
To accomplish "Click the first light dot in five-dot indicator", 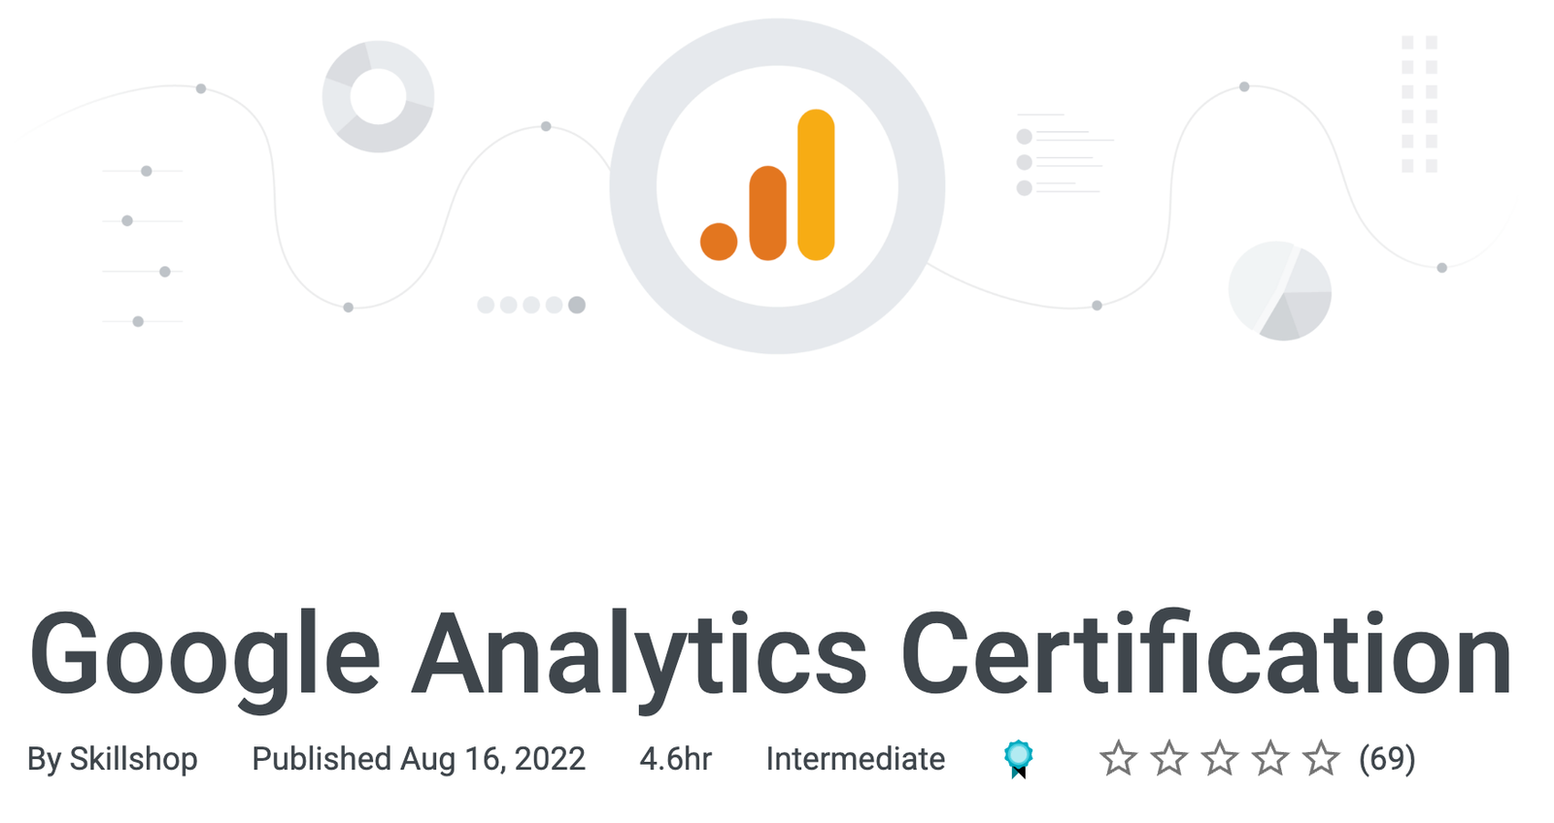I will (486, 305).
